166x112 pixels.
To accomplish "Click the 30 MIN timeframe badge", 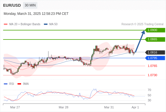I will coord(30,5).
